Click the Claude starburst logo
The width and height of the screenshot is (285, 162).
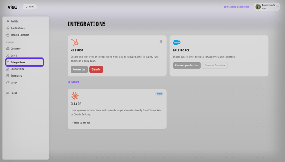pyautogui.click(x=75, y=96)
